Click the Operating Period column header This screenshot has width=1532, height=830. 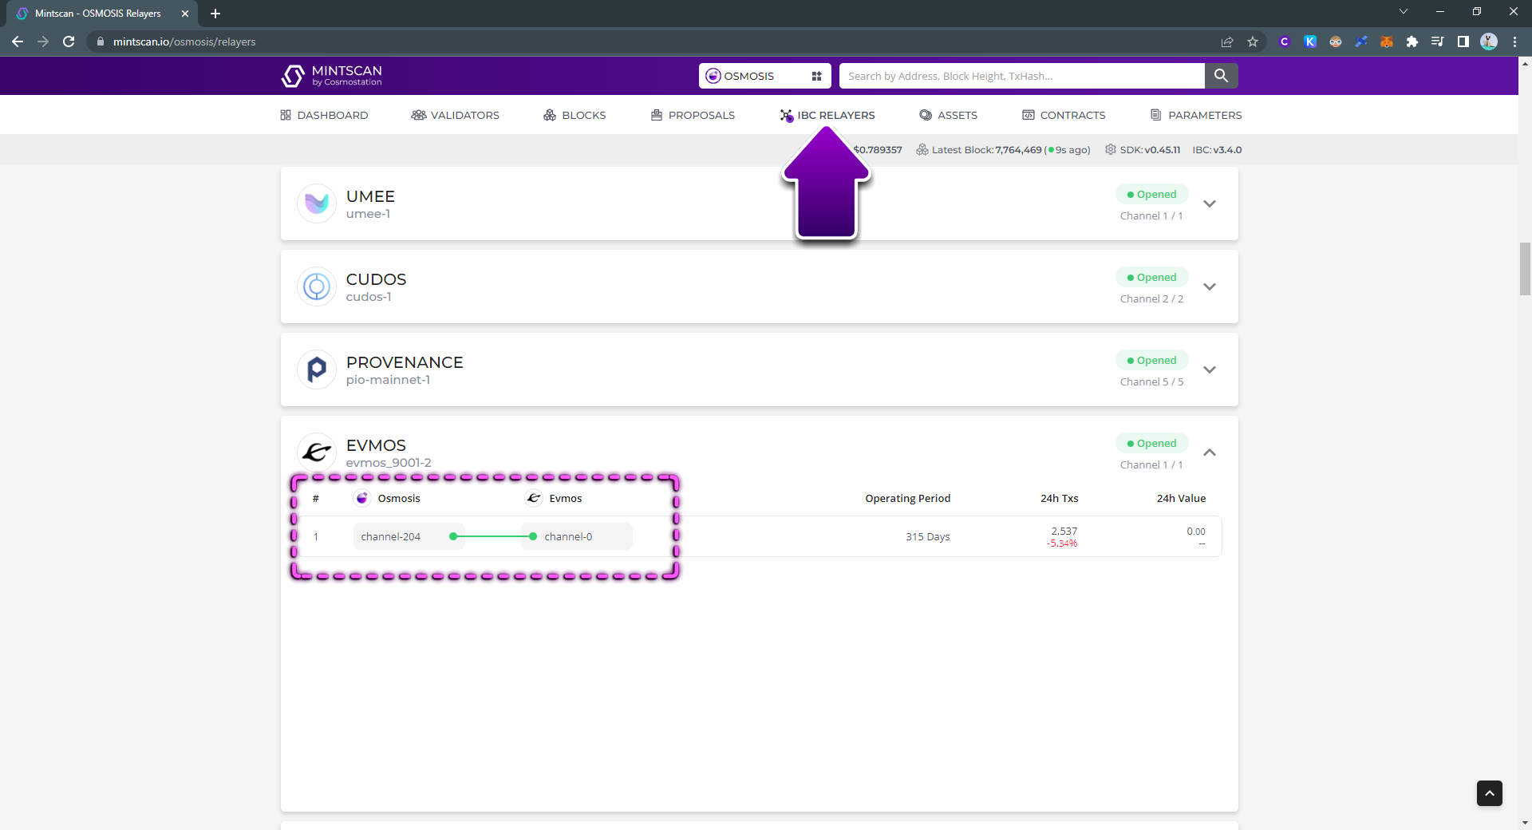(907, 498)
